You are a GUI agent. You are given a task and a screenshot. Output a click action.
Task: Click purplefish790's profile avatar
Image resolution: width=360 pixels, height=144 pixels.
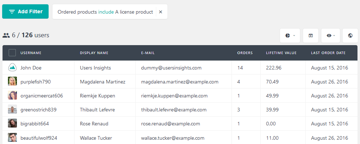[12, 81]
